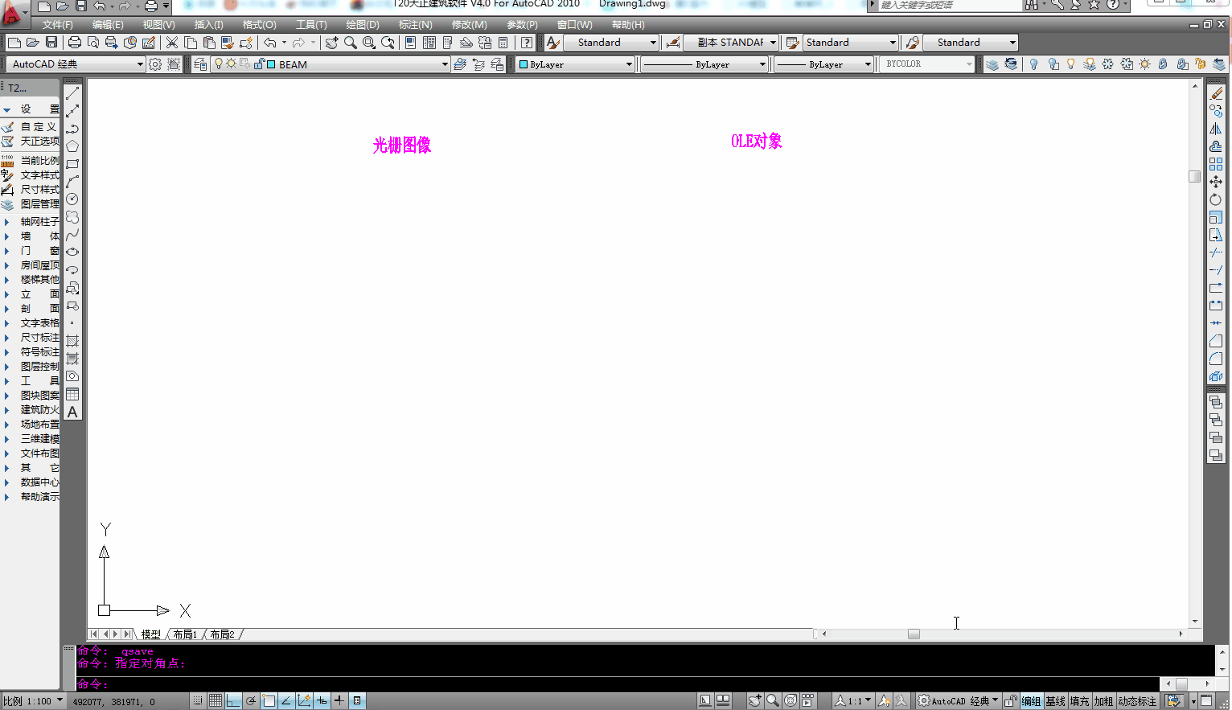
Task: Select the Spline draw tool
Action: coord(72,235)
